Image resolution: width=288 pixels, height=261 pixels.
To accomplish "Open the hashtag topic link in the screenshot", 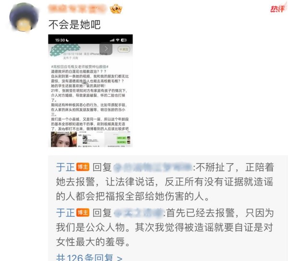I will tap(80, 66).
